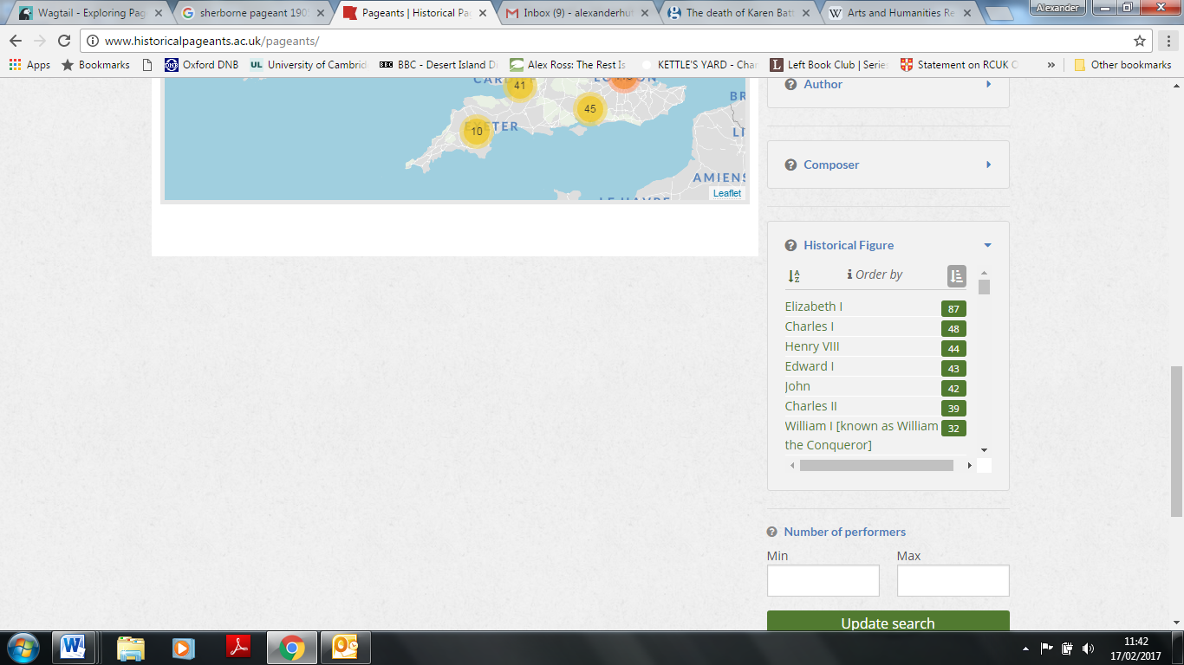Filter by William I the Conqueror
The image size is (1184, 665).
pos(862,436)
